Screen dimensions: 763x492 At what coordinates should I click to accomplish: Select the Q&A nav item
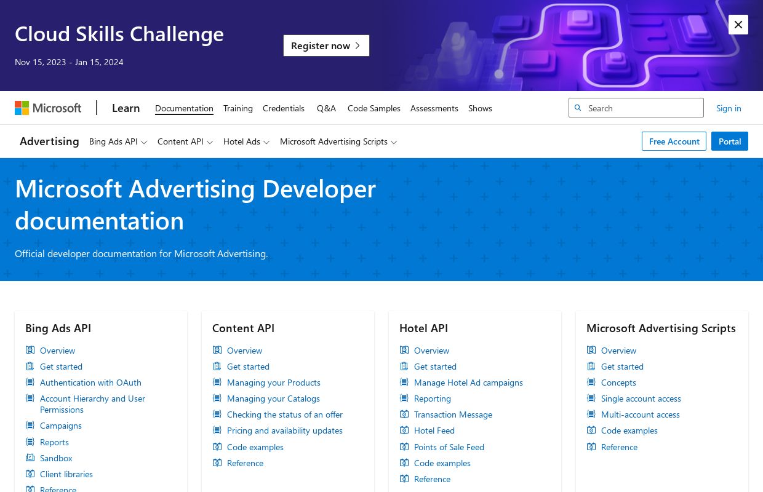point(326,108)
